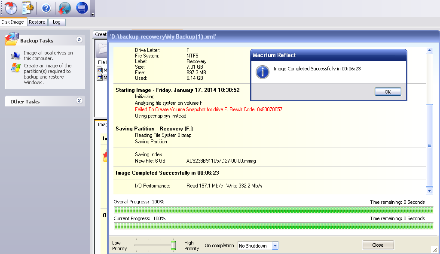Click the 'Using pssnap.sys instead' line
Viewport: 440px width, 254px height.
161,116
